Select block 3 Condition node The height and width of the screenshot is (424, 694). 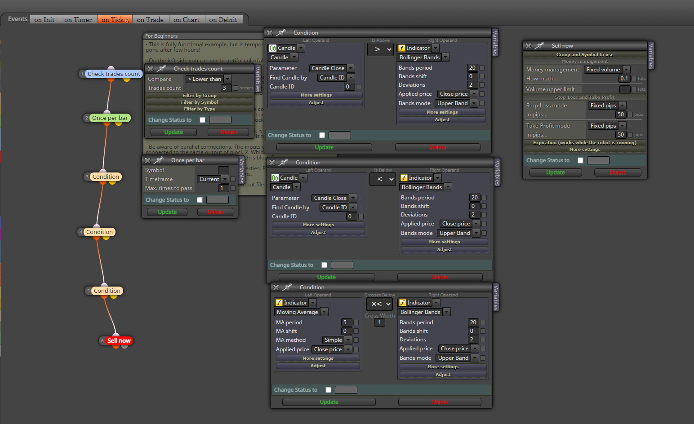[106, 177]
